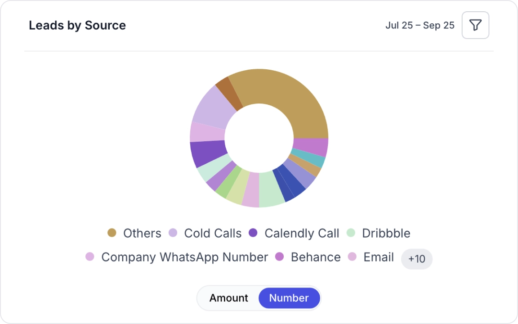
Task: Click the Company WhatsApp Number legend dot
Action: [x=90, y=257]
